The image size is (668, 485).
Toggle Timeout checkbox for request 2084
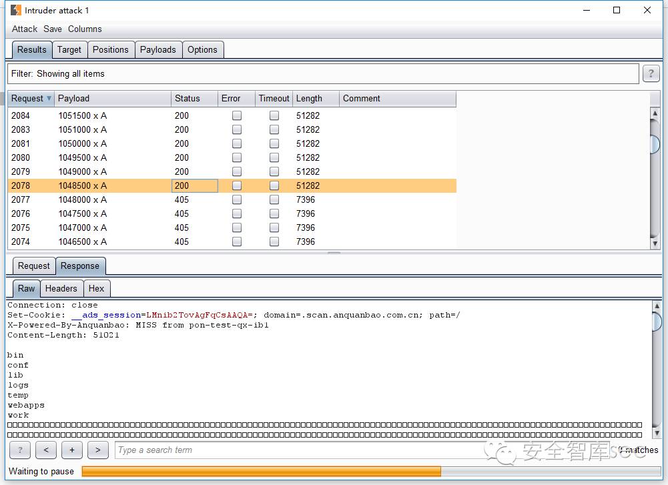point(274,115)
